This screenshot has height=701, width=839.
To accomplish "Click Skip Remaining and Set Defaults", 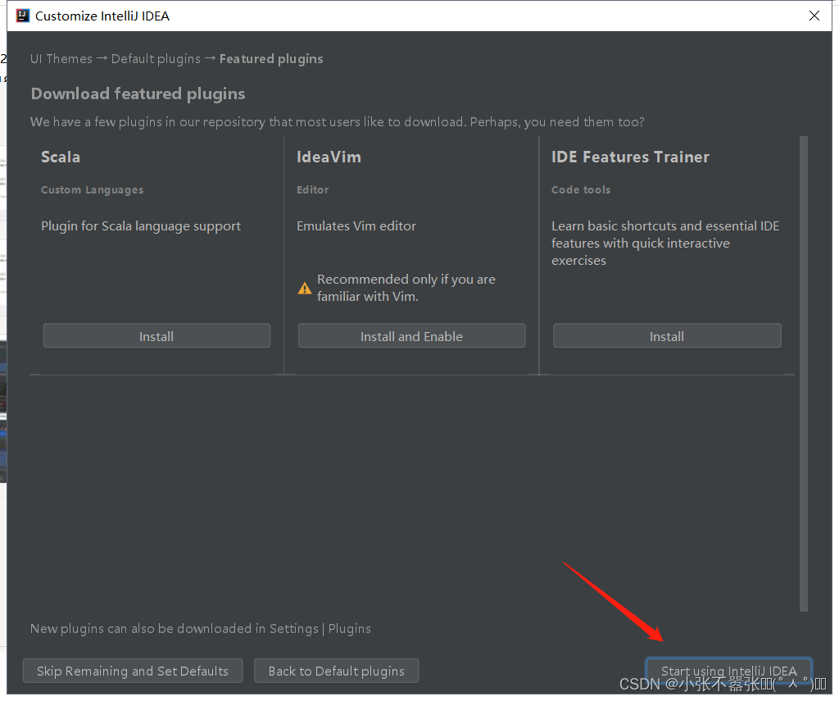I will pos(133,671).
